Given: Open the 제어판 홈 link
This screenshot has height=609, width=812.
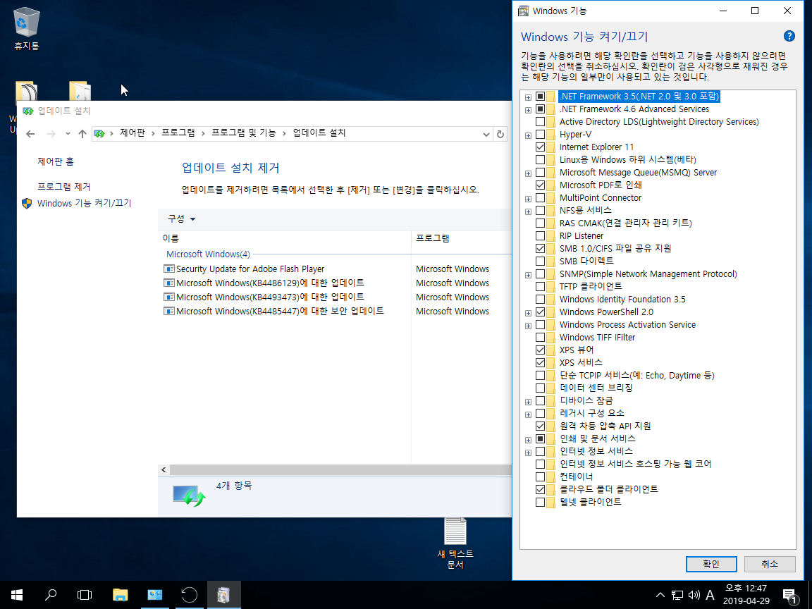Looking at the screenshot, I should point(56,161).
